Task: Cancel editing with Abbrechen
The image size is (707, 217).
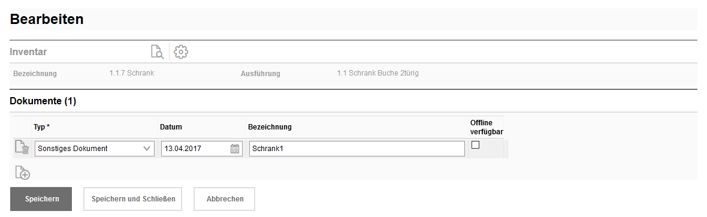Action: (225, 199)
